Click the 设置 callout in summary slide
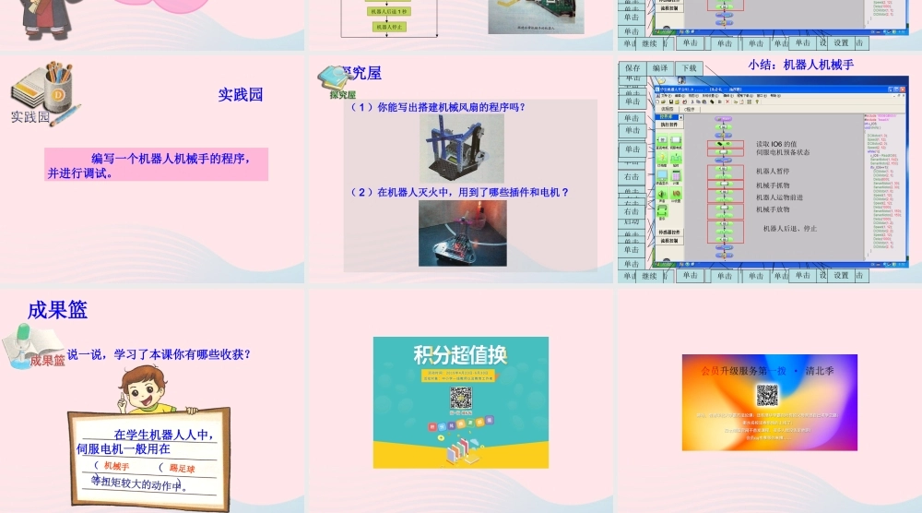The image size is (922, 513). [841, 275]
